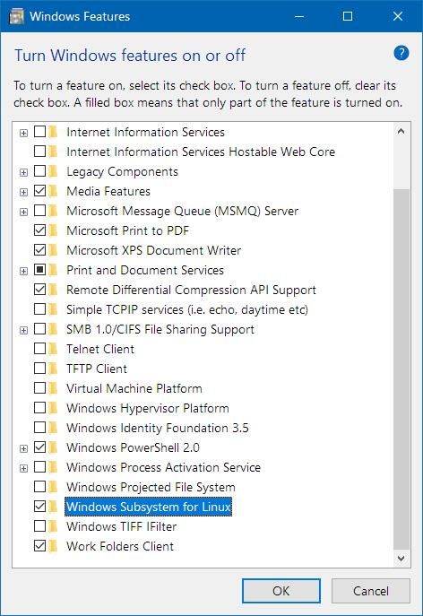This screenshot has width=423, height=616.
Task: Expand the Windows PowerShell 2.0 node
Action: (x=23, y=448)
